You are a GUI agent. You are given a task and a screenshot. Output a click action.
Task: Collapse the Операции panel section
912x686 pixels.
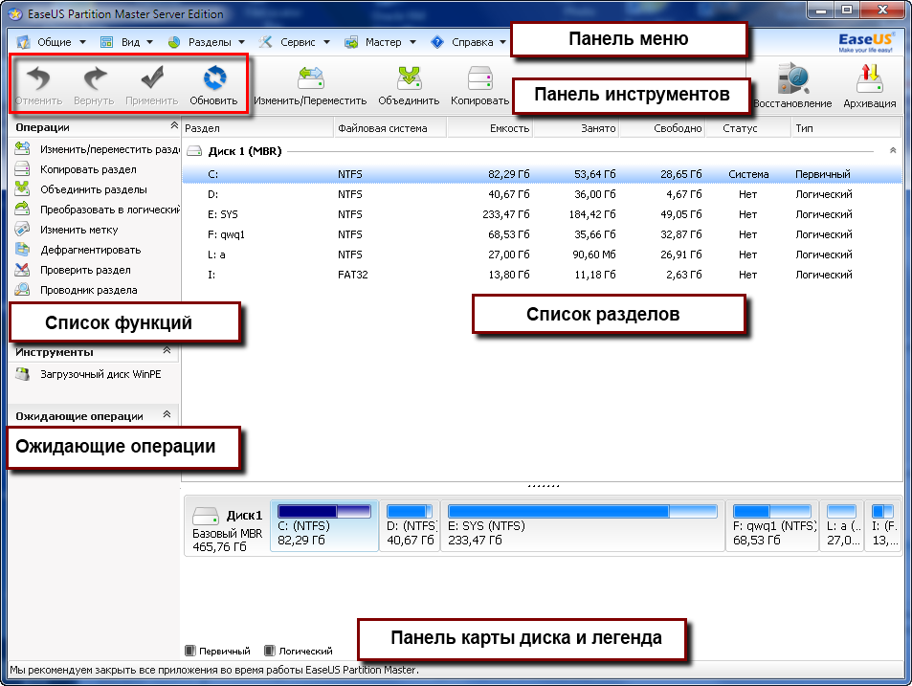point(173,125)
